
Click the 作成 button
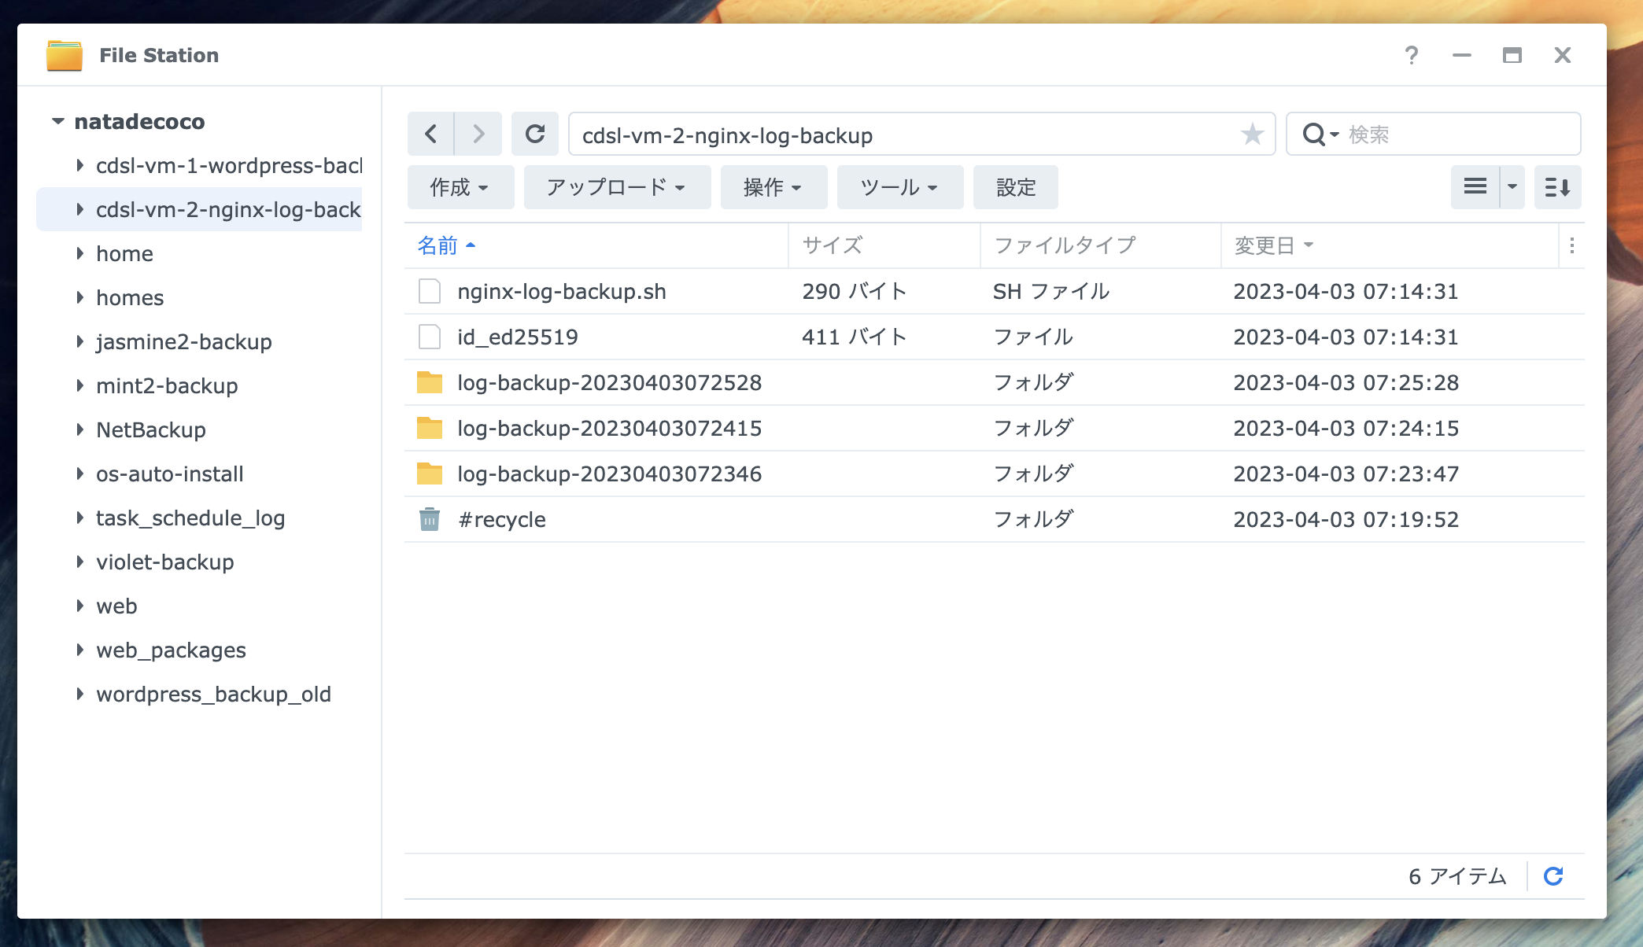pyautogui.click(x=460, y=187)
